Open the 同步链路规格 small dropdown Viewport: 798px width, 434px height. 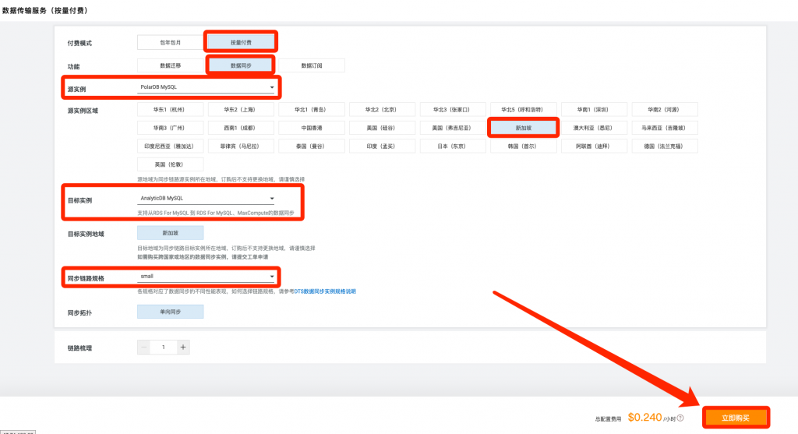pyautogui.click(x=206, y=277)
